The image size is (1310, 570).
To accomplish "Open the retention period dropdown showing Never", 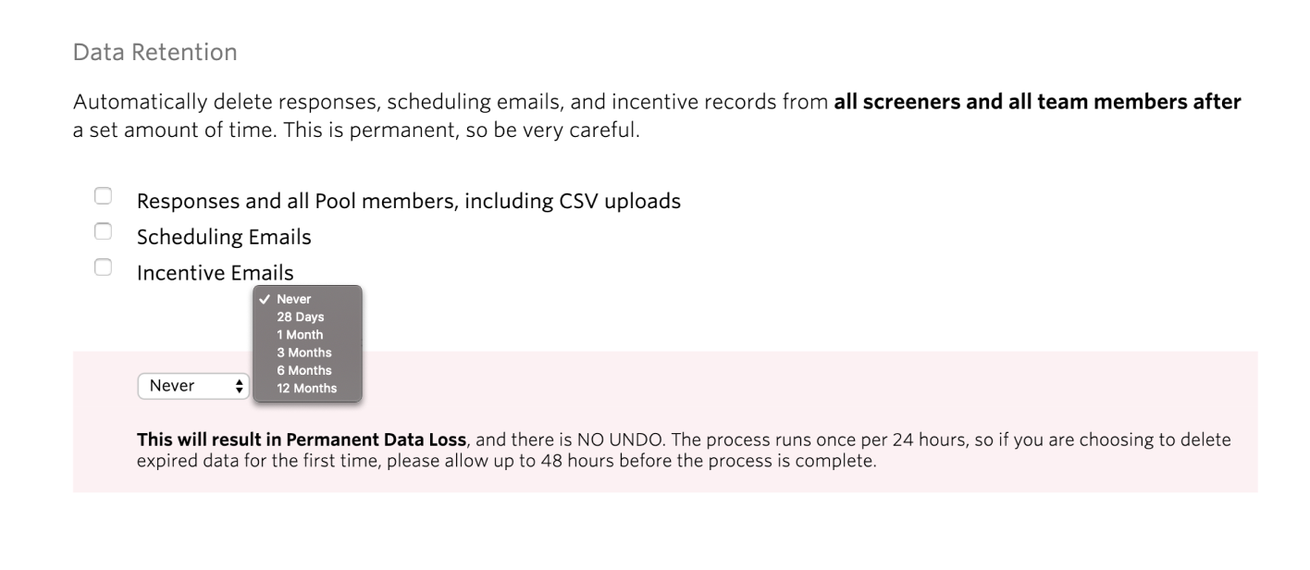I will point(192,386).
